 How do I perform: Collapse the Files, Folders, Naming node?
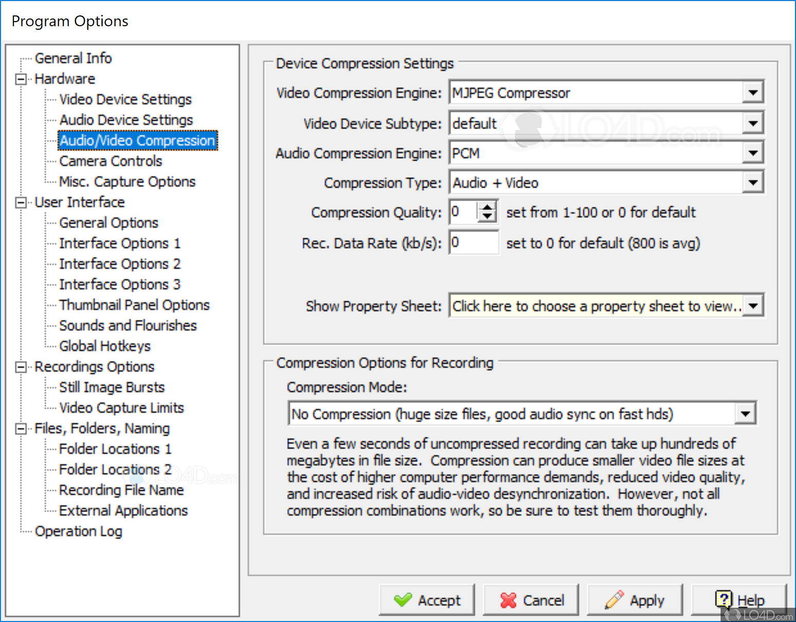21,429
